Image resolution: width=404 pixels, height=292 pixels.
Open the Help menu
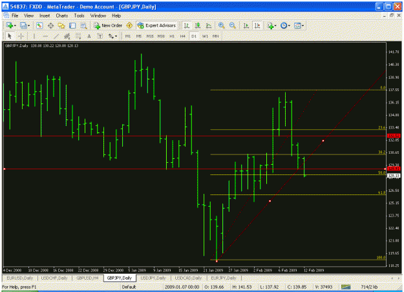coord(116,16)
